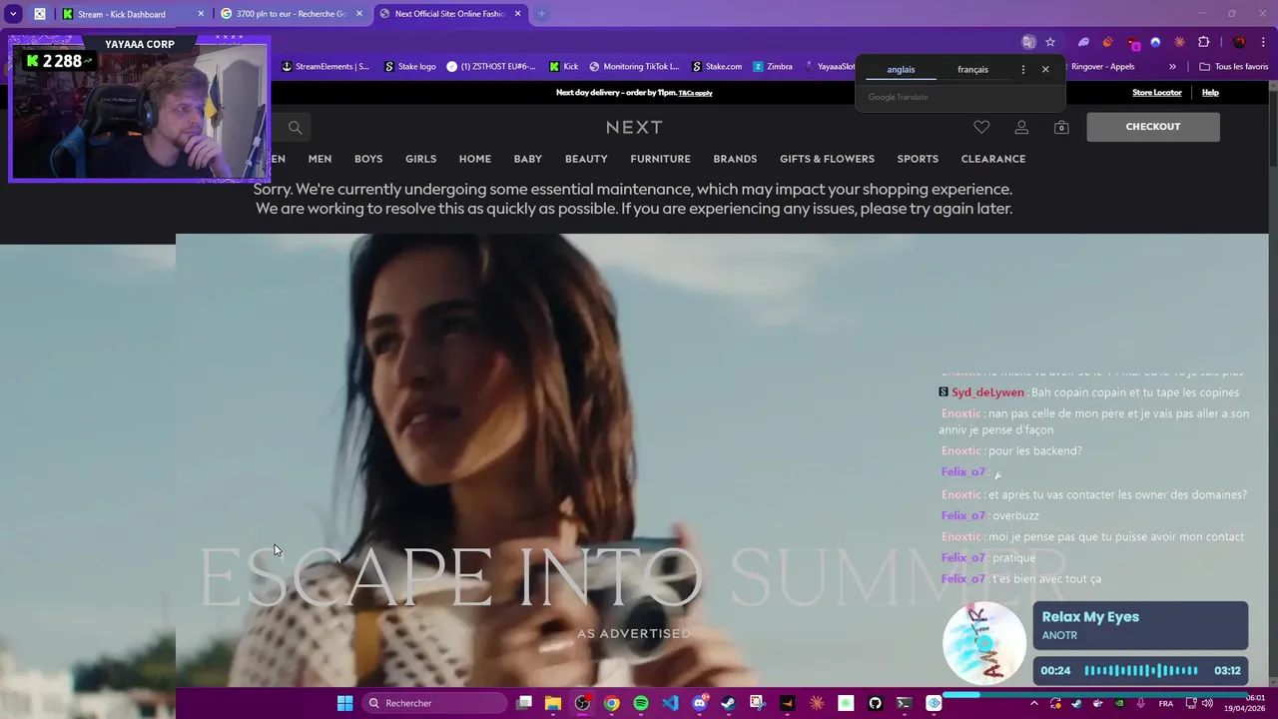Open the Stake logo bookmark
Screen dimensions: 1278x719
[410, 67]
